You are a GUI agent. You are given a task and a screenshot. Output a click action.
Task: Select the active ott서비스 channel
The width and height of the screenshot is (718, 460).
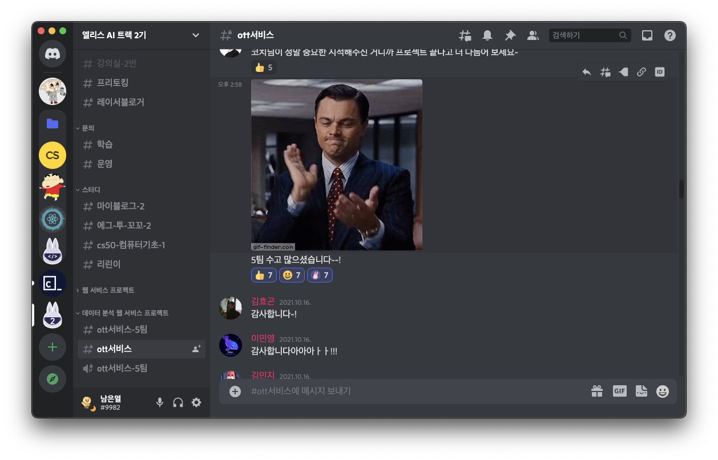(x=141, y=349)
